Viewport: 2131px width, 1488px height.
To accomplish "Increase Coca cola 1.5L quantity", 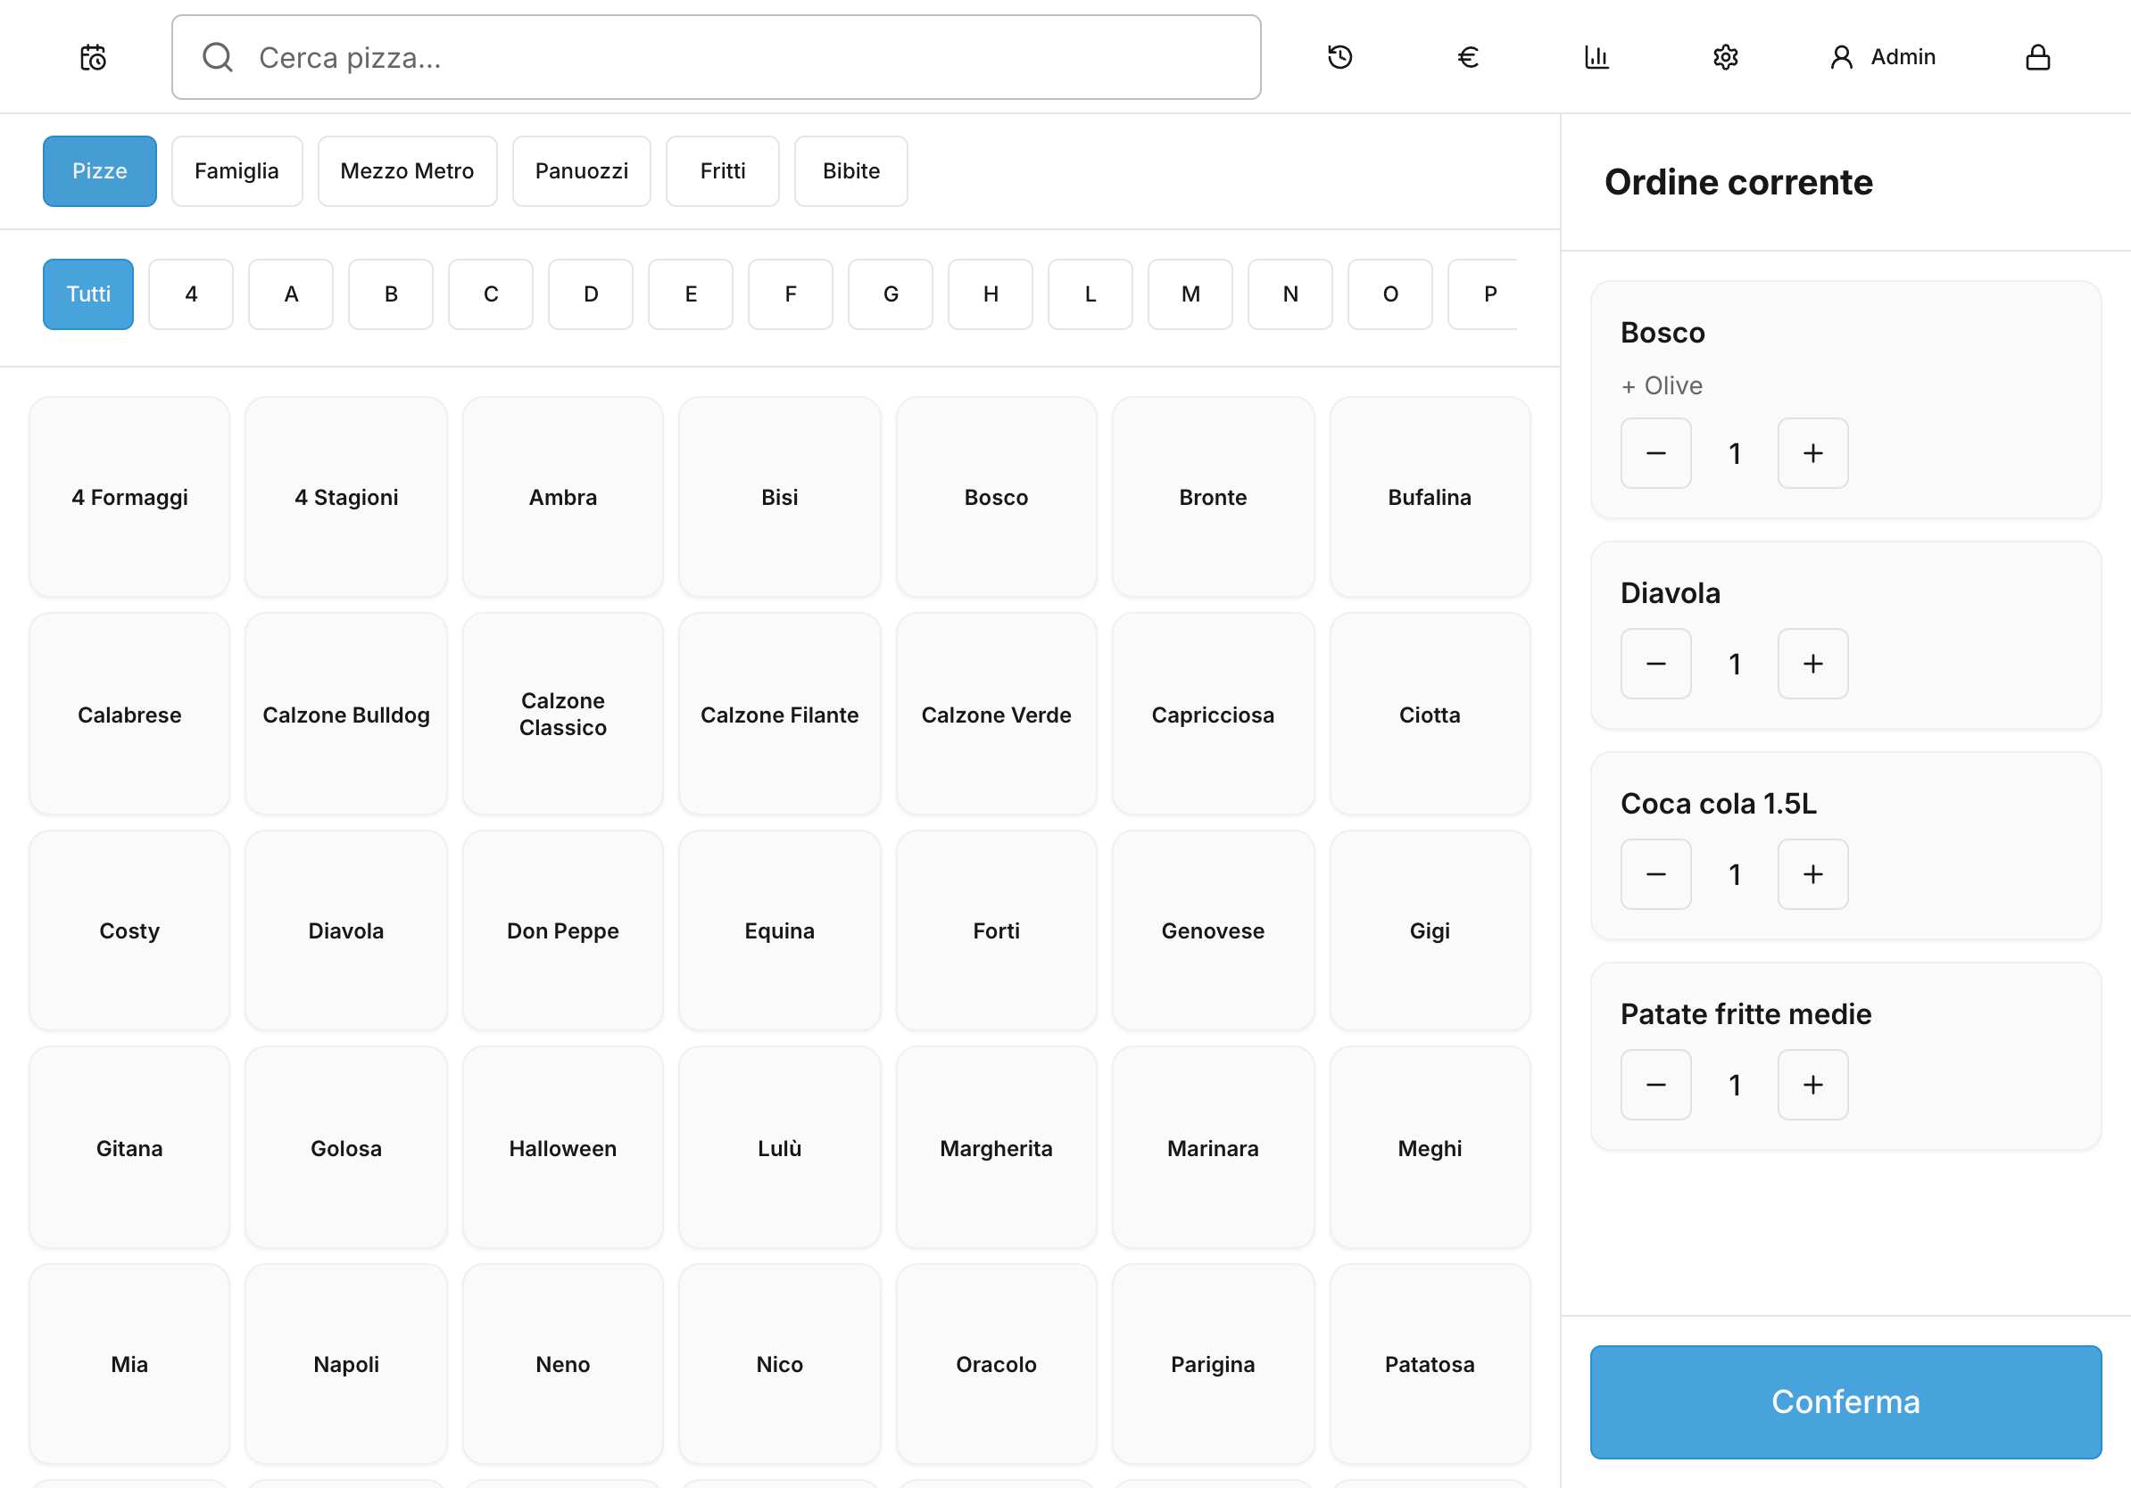I will pos(1812,875).
